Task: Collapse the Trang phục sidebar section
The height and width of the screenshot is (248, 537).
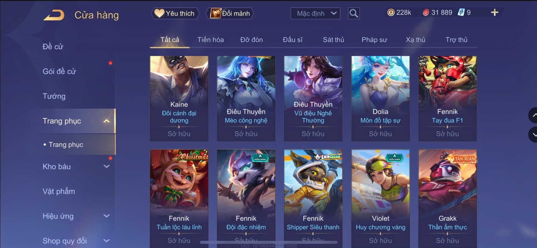Action: pyautogui.click(x=106, y=121)
